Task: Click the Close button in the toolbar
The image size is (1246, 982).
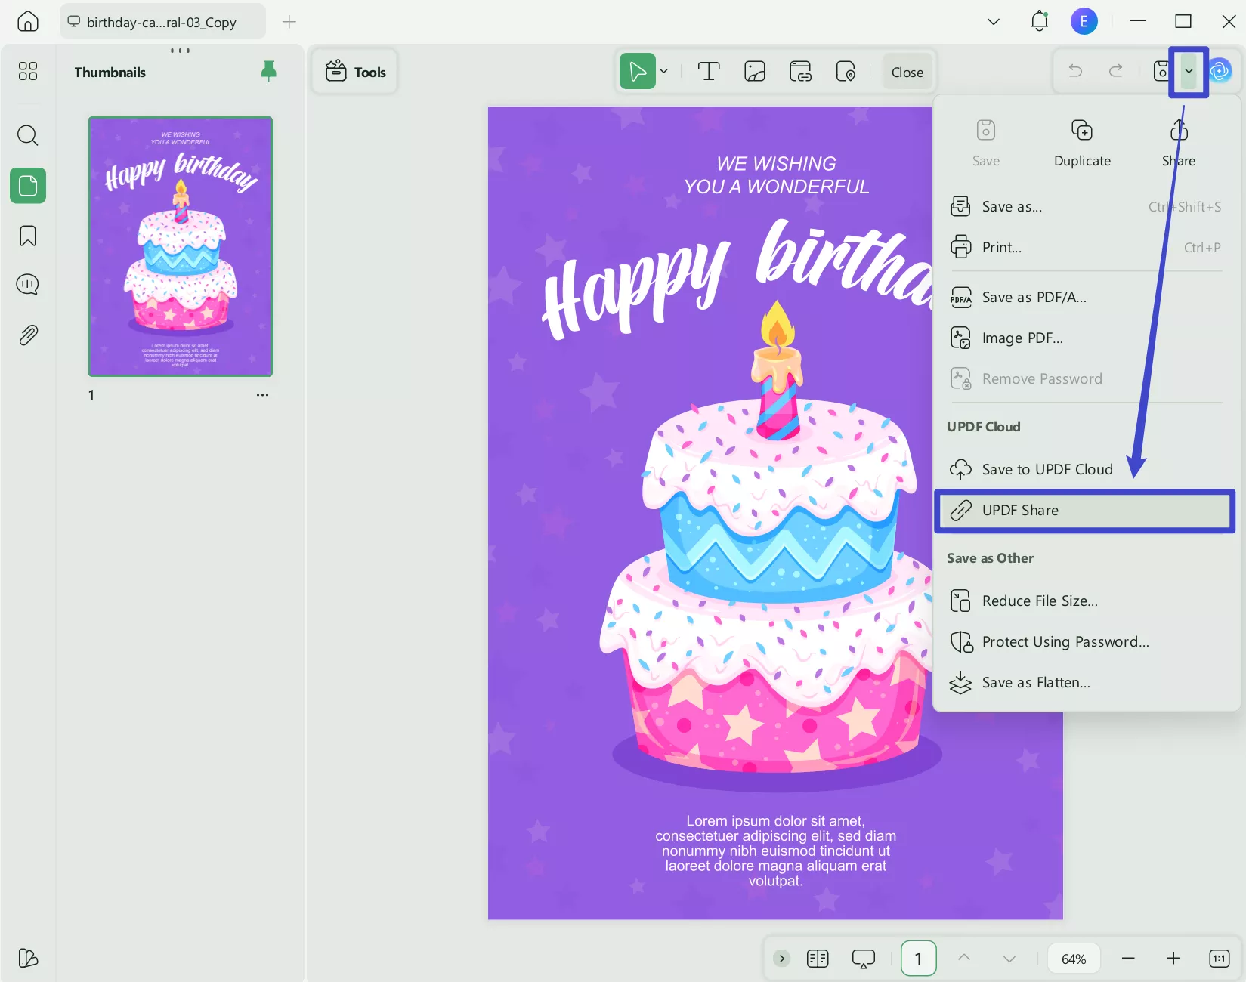Action: point(907,71)
